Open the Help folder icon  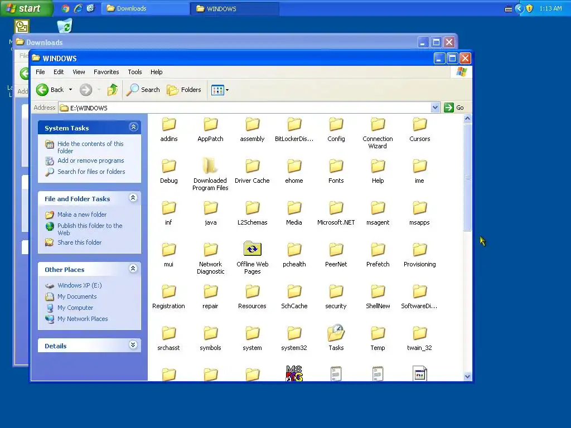coord(378,166)
